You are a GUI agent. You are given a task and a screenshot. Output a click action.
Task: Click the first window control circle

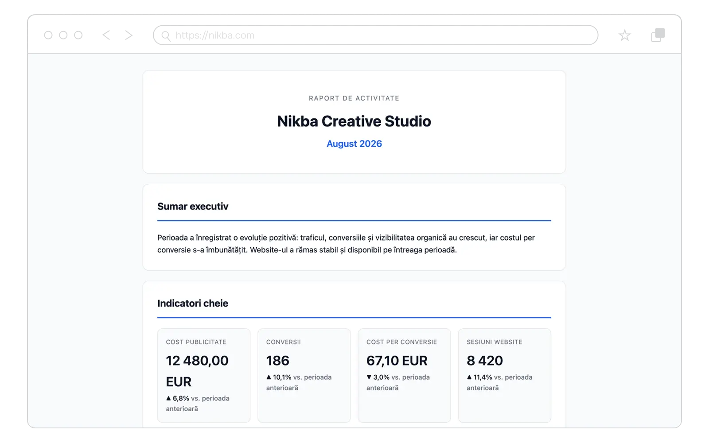tap(48, 35)
